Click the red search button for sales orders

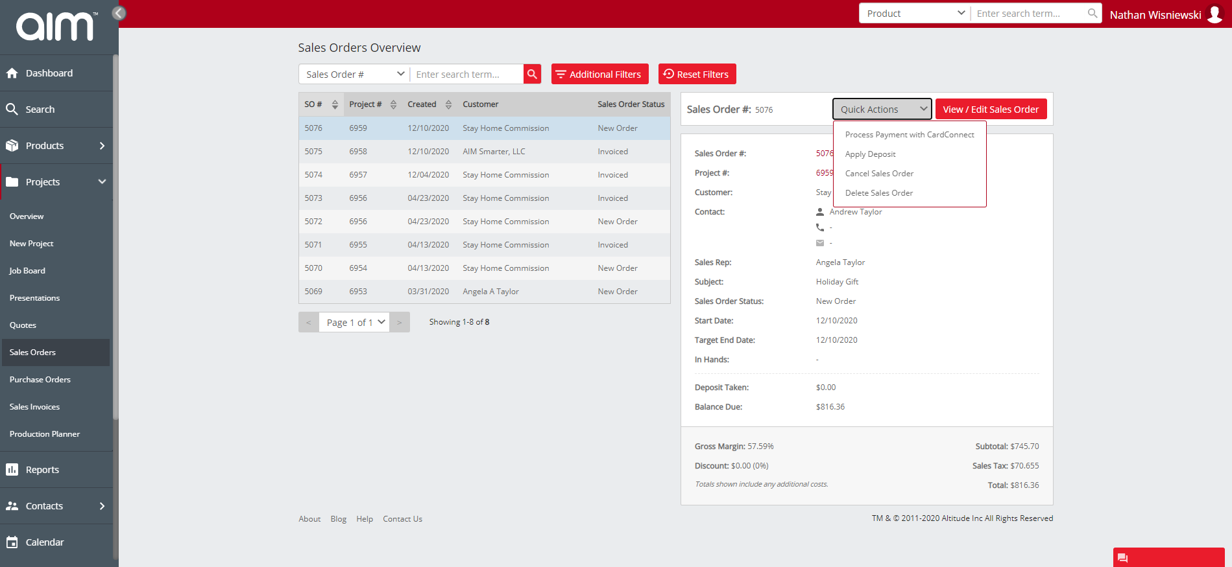(x=532, y=74)
